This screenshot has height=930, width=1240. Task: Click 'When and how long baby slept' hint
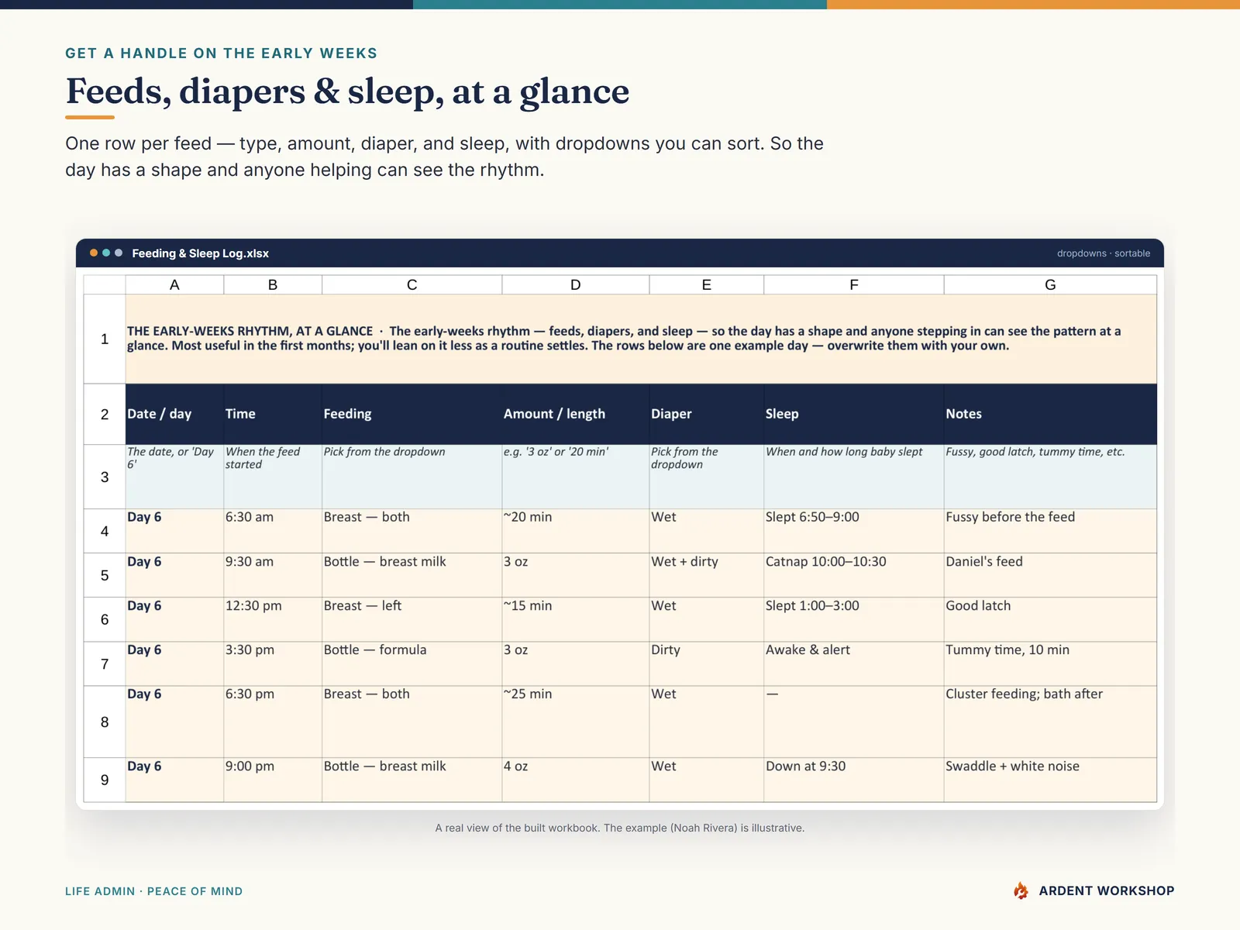pos(844,452)
